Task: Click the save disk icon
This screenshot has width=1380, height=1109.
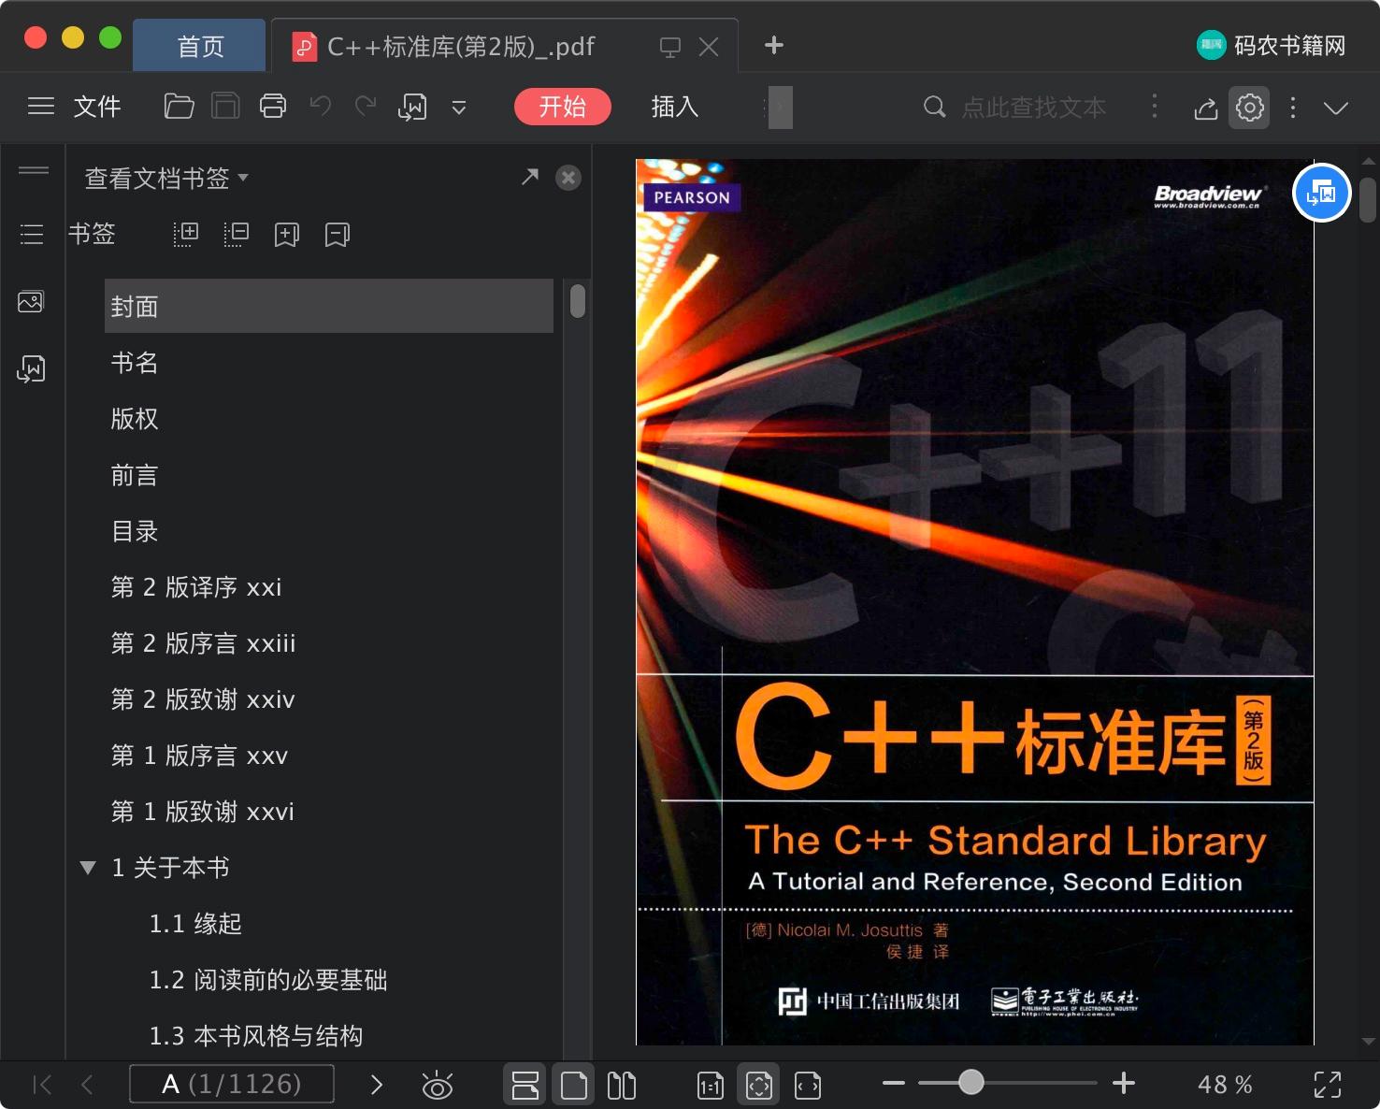Action: point(225,107)
